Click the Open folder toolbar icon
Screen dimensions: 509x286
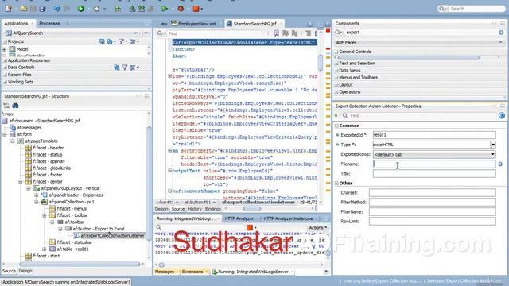point(24,9)
